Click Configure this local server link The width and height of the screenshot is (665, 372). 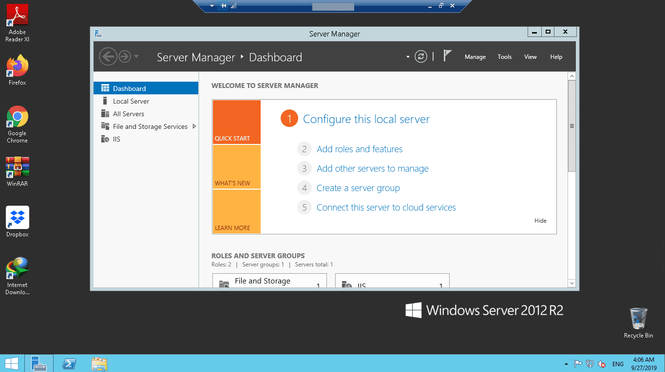point(366,119)
